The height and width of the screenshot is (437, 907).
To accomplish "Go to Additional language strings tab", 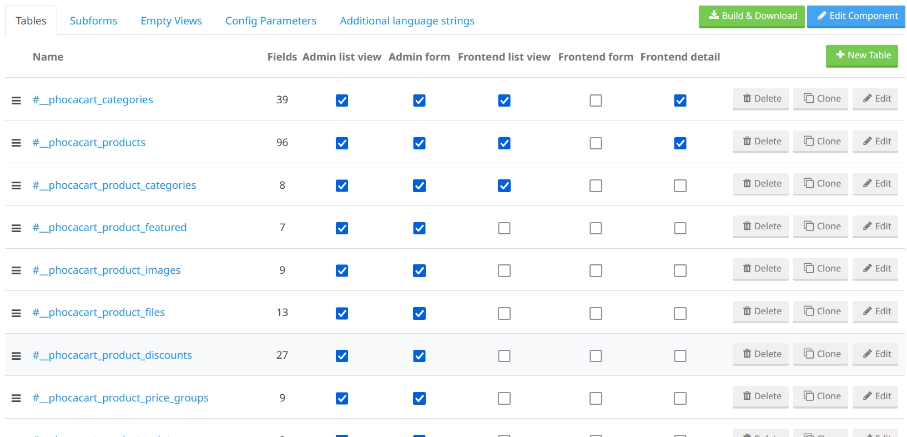I will click(407, 21).
